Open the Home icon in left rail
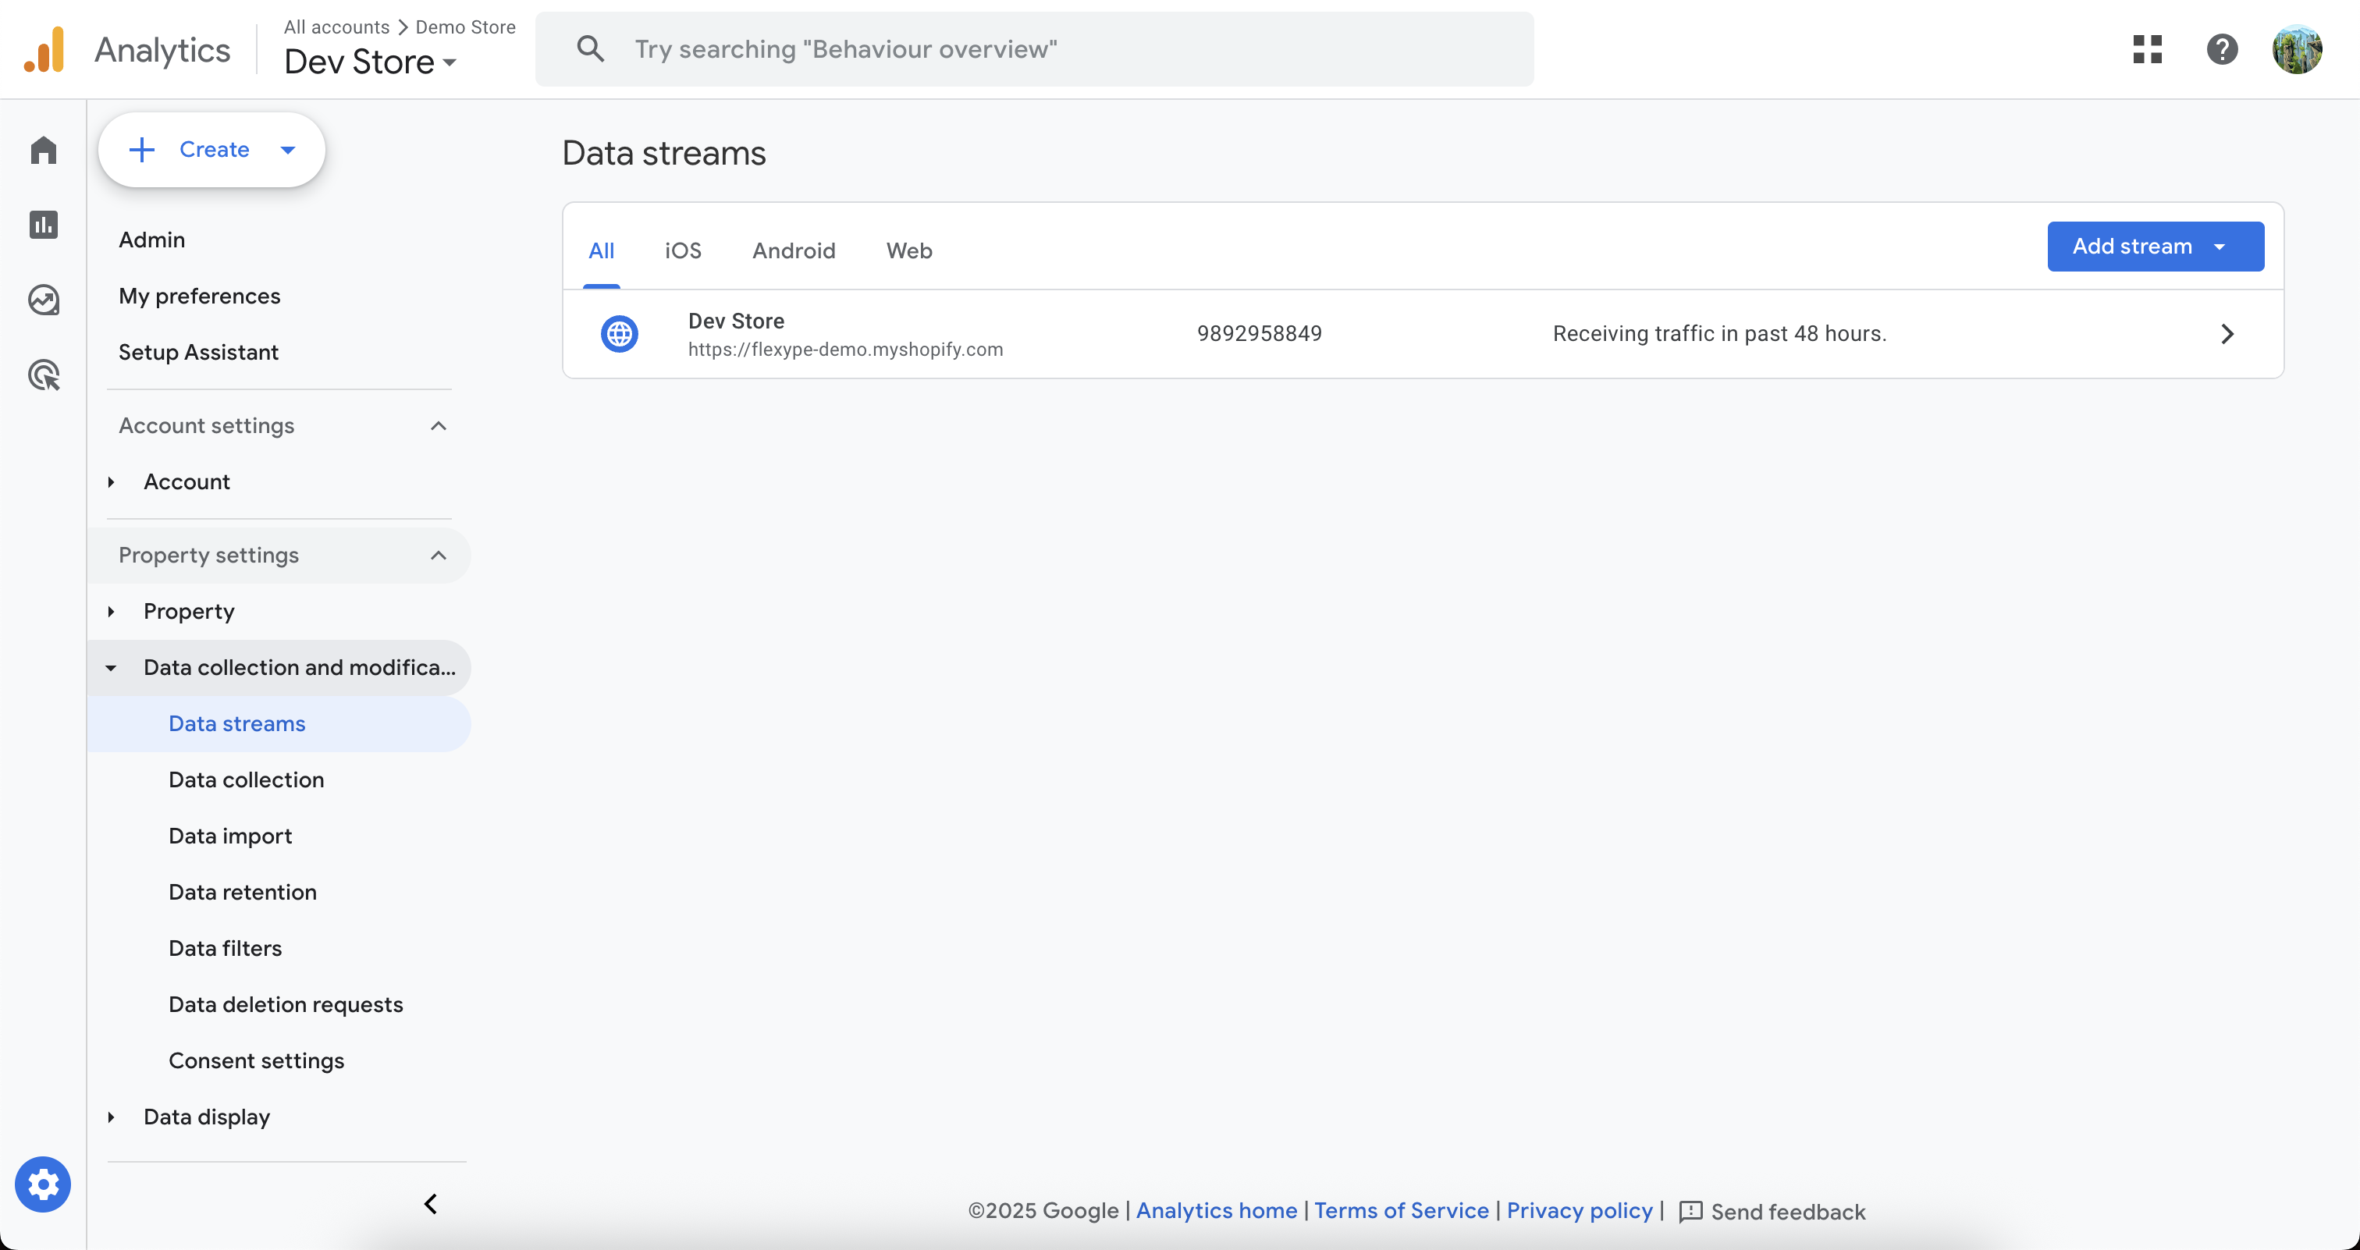 coord(43,149)
